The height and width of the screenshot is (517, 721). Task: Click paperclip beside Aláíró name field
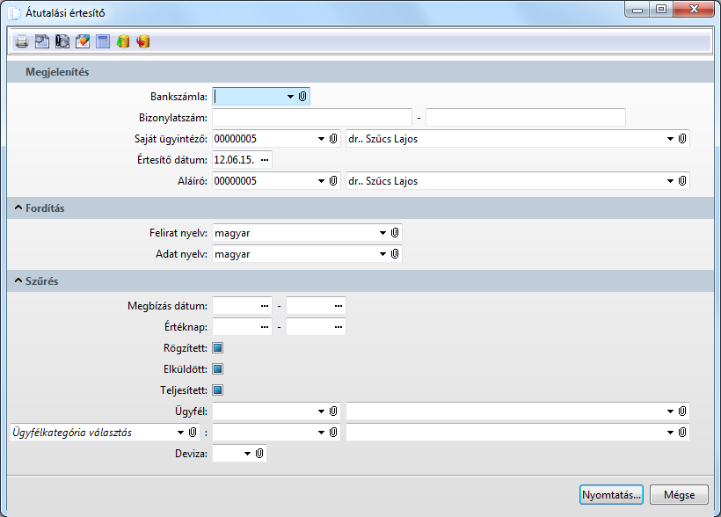coord(682,181)
